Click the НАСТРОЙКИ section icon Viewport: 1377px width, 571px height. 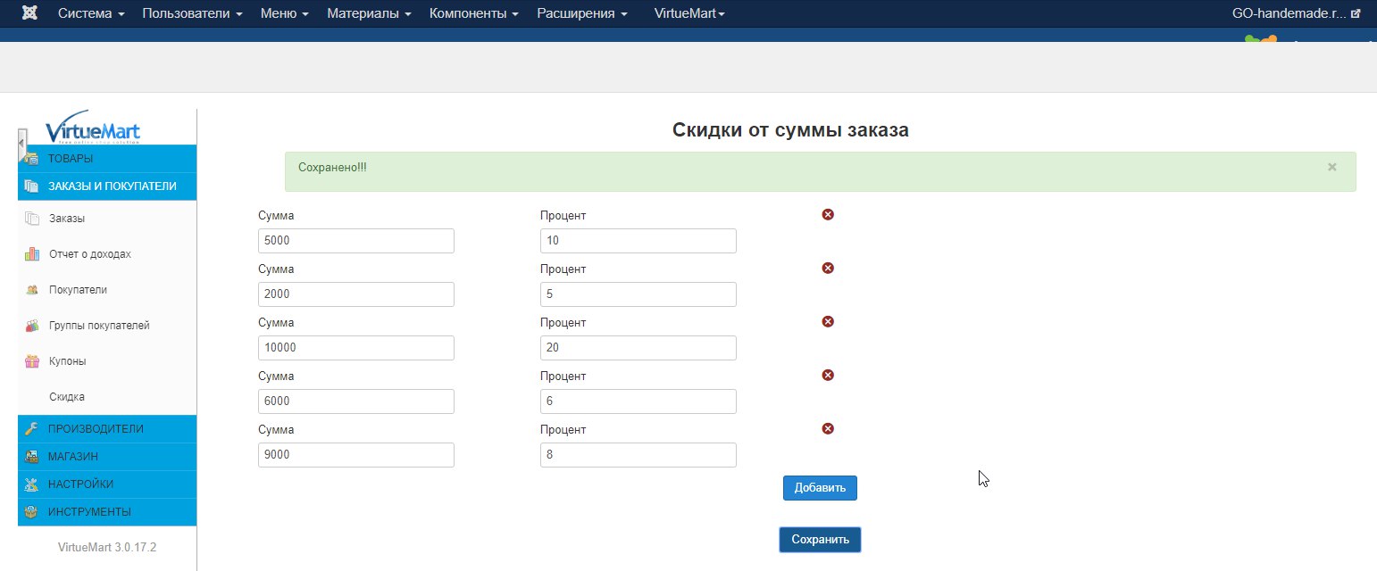pos(32,484)
